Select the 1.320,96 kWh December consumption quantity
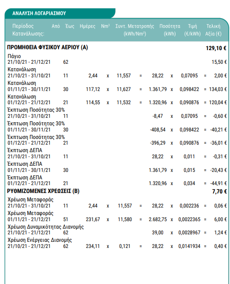 coord(158,102)
